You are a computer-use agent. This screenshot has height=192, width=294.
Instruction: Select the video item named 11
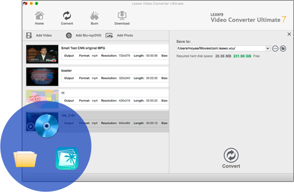coord(97,99)
